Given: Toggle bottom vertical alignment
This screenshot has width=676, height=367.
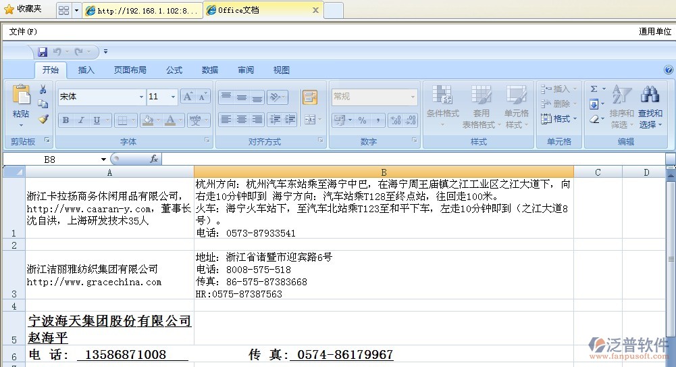Looking at the screenshot, I should [257, 97].
